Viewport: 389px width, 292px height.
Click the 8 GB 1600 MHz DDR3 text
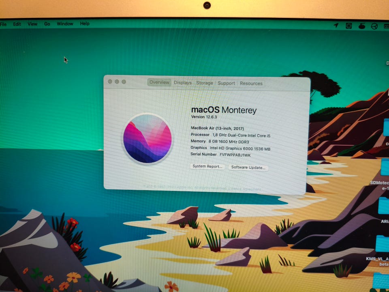[x=229, y=142]
